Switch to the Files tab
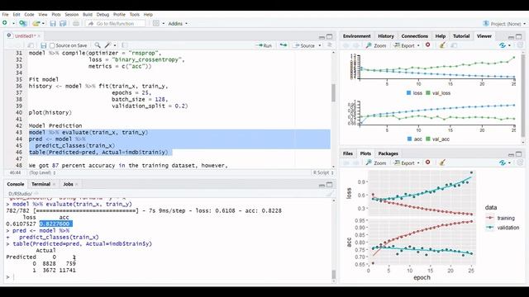This screenshot has width=529, height=297. tap(348, 153)
